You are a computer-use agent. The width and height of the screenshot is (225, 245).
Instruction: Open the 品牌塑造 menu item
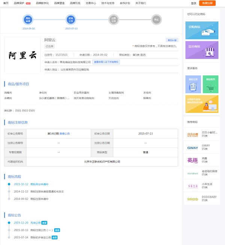(59, 3)
